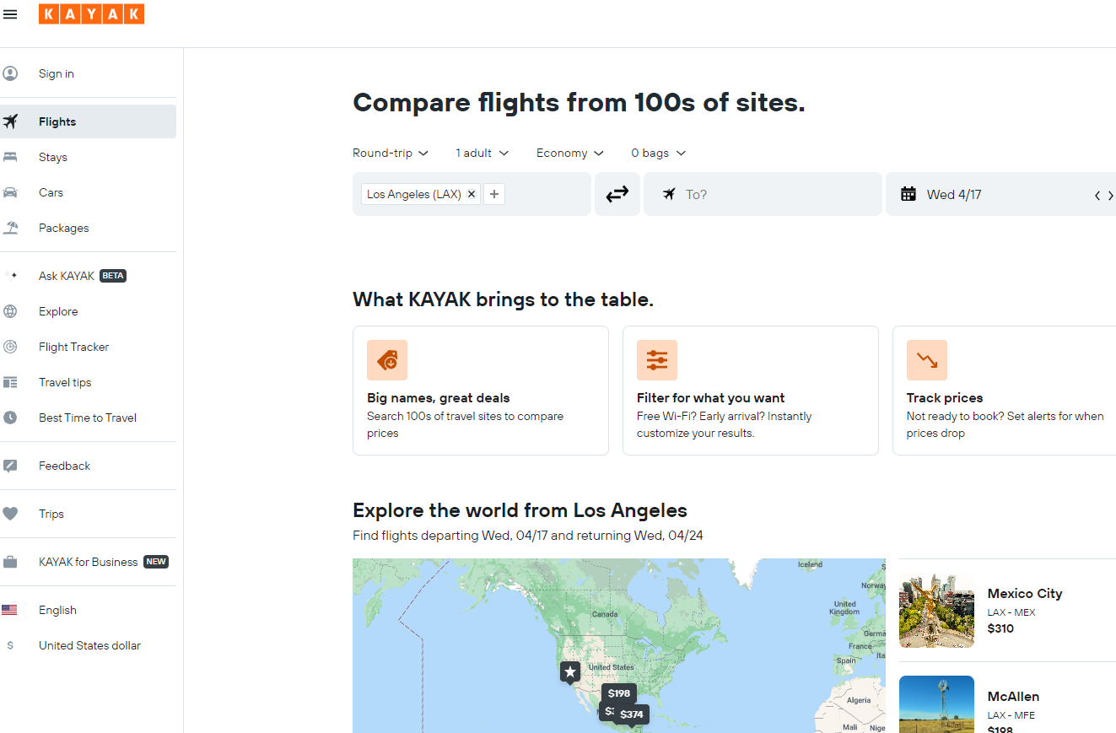Open the 1 adult travelers dropdown
This screenshot has height=733, width=1116.
tap(483, 153)
